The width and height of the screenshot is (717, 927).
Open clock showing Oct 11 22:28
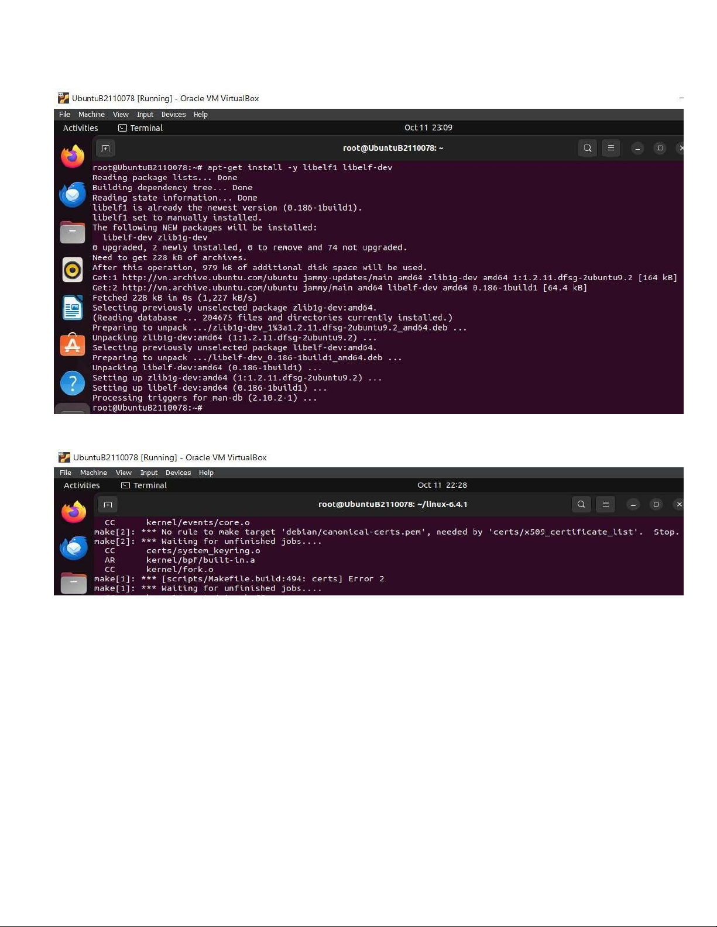click(x=442, y=485)
